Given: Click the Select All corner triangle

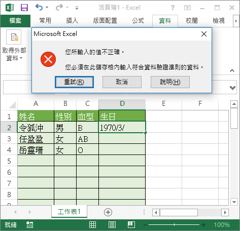Looking at the screenshot, I should [12, 105].
